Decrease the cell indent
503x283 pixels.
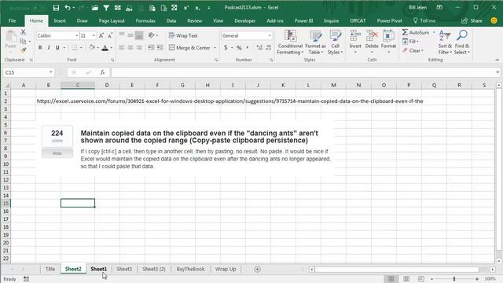(151, 48)
